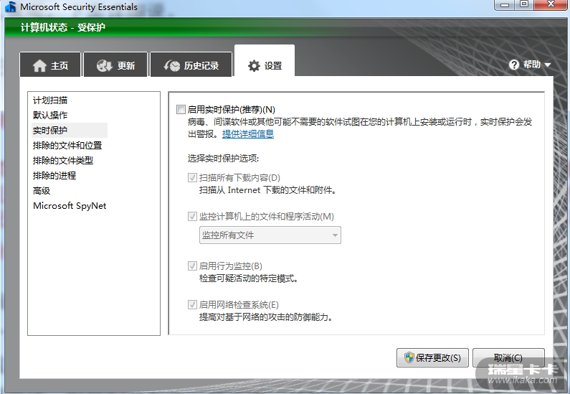Viewport: 570px width, 394px height.
Task: Click the question mark help icon
Action: click(x=513, y=65)
